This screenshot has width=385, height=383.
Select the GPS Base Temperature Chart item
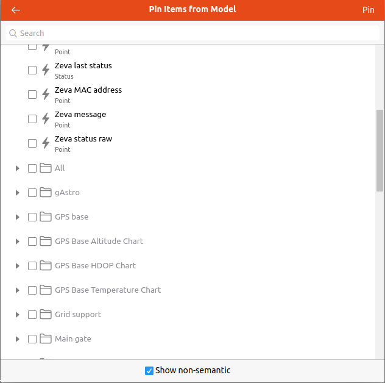pyautogui.click(x=107, y=290)
